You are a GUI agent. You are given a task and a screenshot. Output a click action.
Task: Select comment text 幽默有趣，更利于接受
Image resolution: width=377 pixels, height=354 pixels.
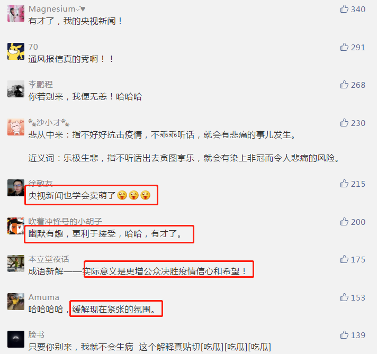[x=72, y=233]
